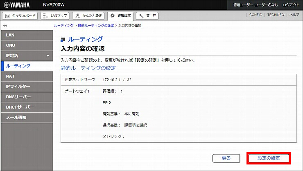This screenshot has height=171, width=303.
Task: Expand the IP電話 dropdown arrow
Action: pos(48,56)
